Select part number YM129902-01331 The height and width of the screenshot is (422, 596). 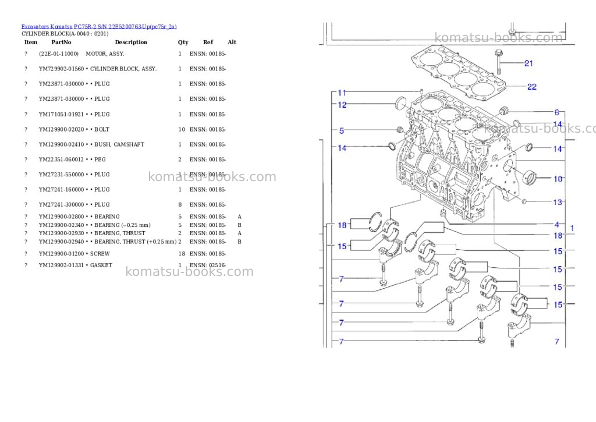click(61, 265)
